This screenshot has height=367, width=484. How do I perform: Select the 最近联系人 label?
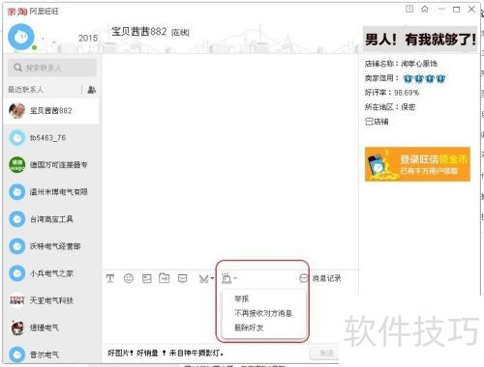pyautogui.click(x=25, y=90)
